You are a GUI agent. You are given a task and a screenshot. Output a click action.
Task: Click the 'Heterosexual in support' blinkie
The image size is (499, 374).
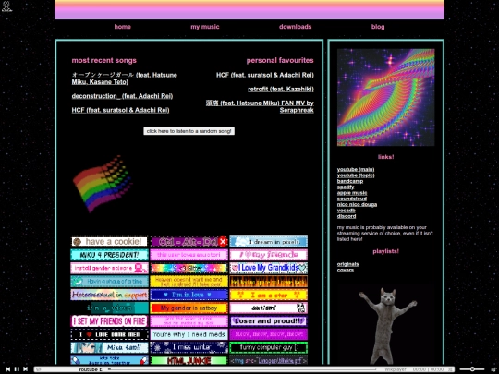[x=109, y=295]
